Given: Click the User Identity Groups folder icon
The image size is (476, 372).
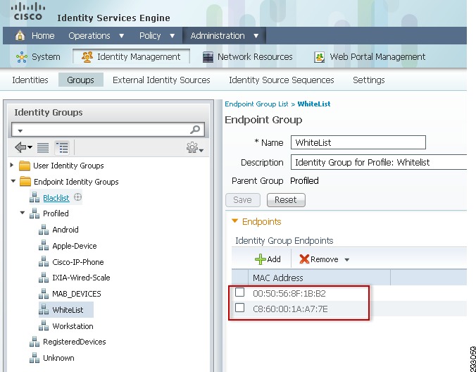Looking at the screenshot, I should [25, 166].
